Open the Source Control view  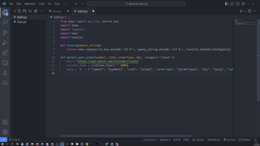(5, 32)
